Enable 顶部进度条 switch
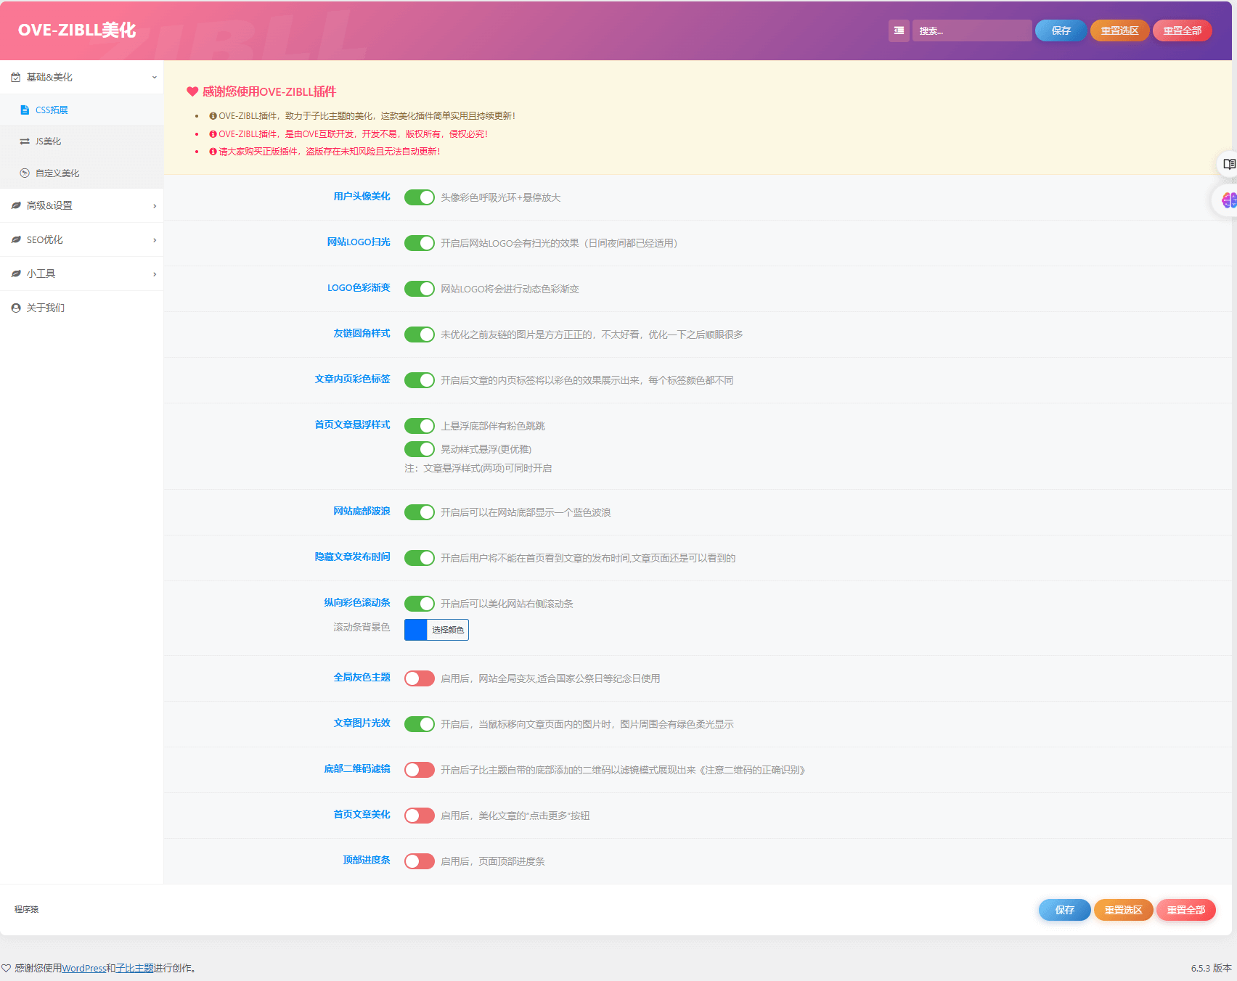Viewport: 1237px width, 981px height. coord(420,861)
